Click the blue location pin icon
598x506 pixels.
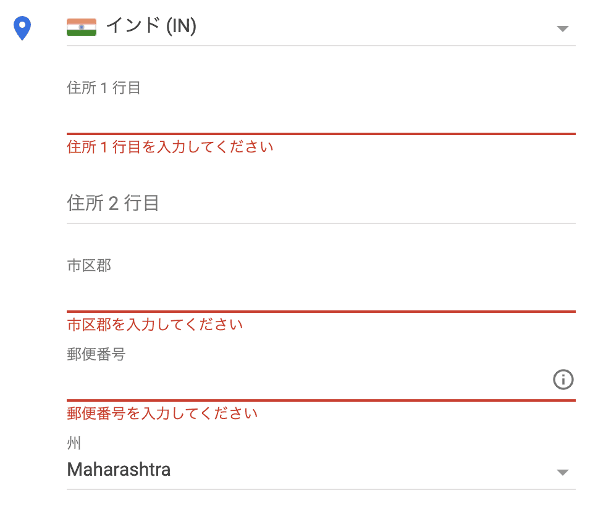pos(22,28)
